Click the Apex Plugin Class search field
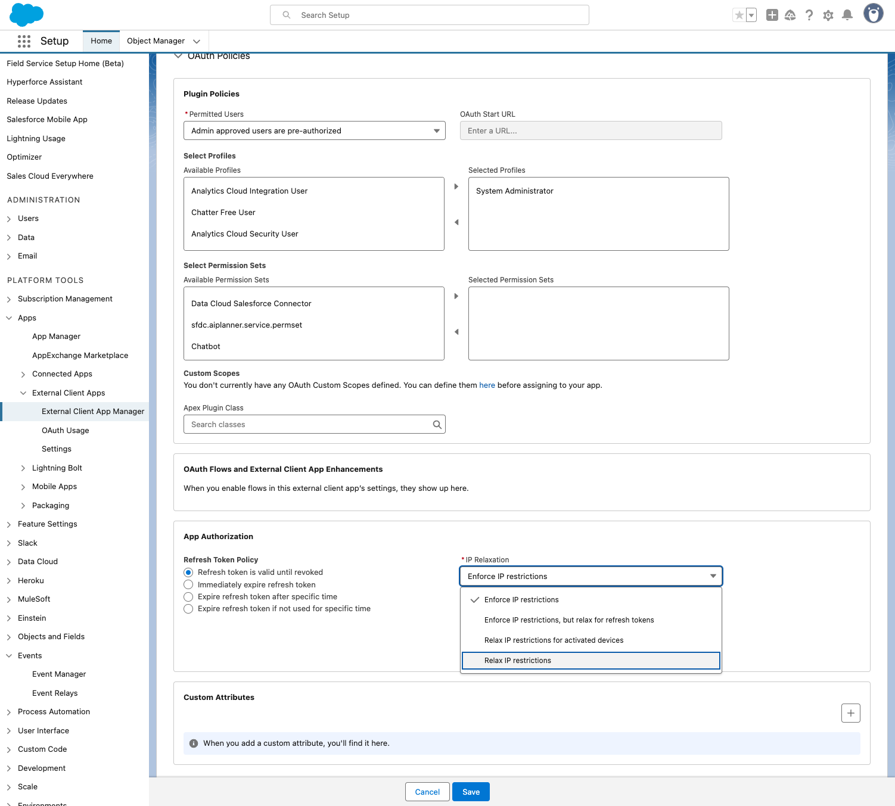Image resolution: width=895 pixels, height=806 pixels. click(x=310, y=425)
